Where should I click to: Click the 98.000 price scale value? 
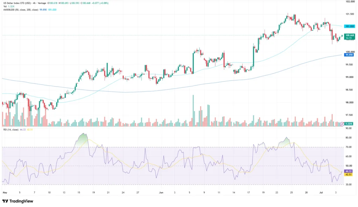(x=349, y=102)
